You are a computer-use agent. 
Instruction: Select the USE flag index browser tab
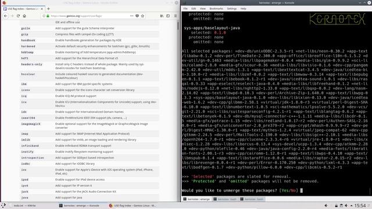(23, 9)
